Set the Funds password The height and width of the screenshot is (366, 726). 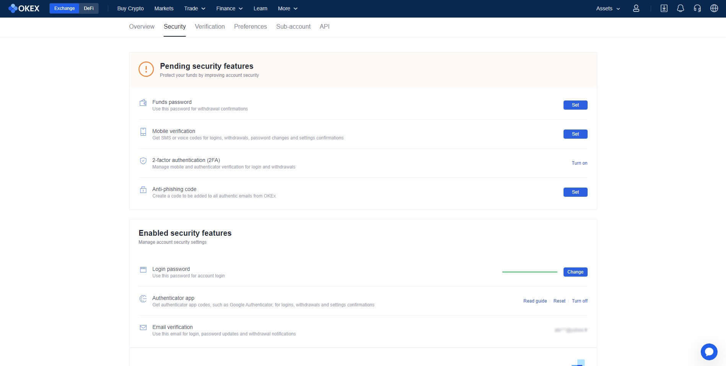click(575, 105)
